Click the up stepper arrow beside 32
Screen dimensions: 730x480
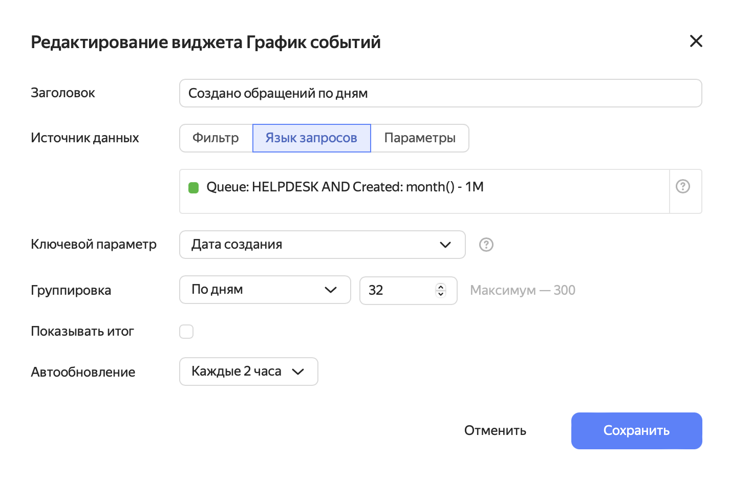tap(440, 287)
